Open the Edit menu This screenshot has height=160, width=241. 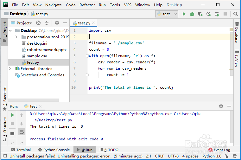tap(25, 5)
